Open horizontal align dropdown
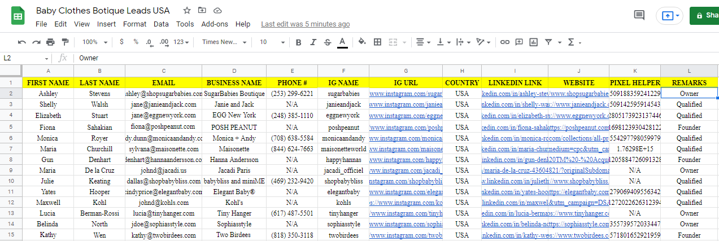This screenshot has width=719, height=241. coord(422,42)
